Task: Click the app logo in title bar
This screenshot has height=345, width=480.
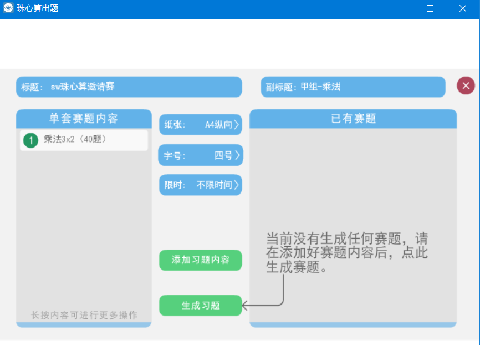Action: point(8,8)
